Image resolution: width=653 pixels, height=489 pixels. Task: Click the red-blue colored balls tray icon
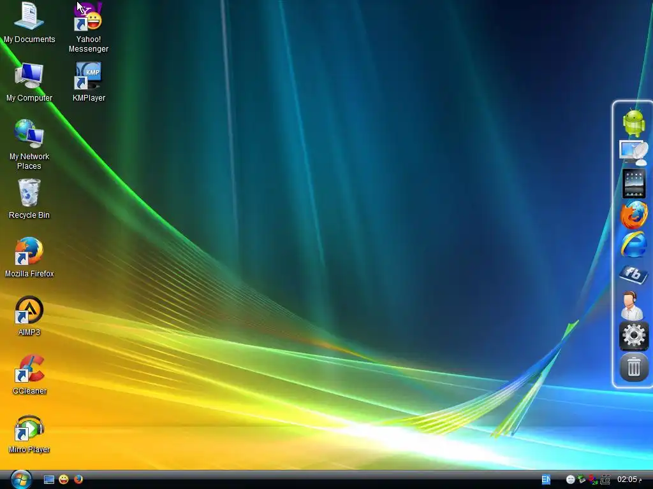592,480
